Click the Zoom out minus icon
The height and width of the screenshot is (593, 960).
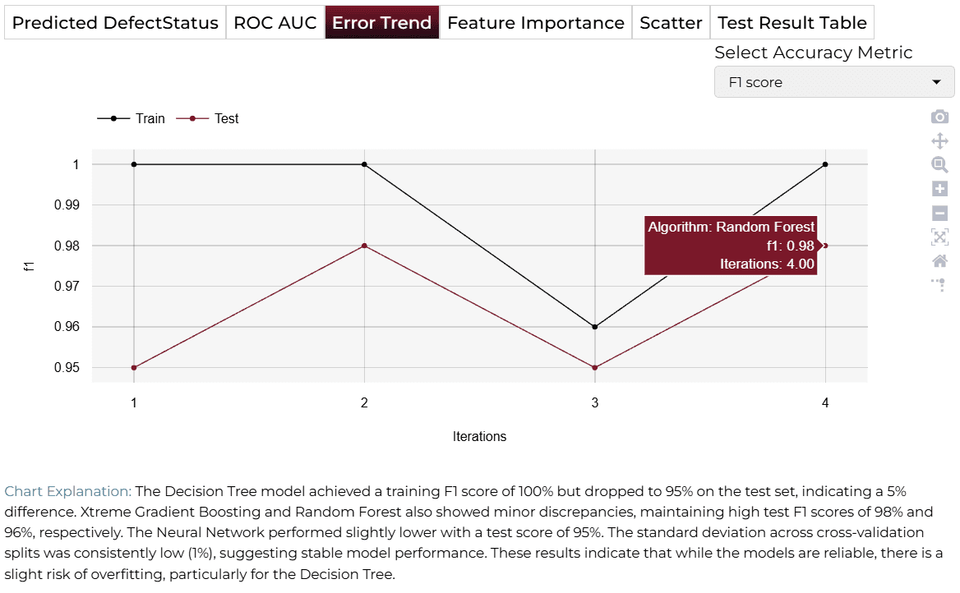(939, 213)
